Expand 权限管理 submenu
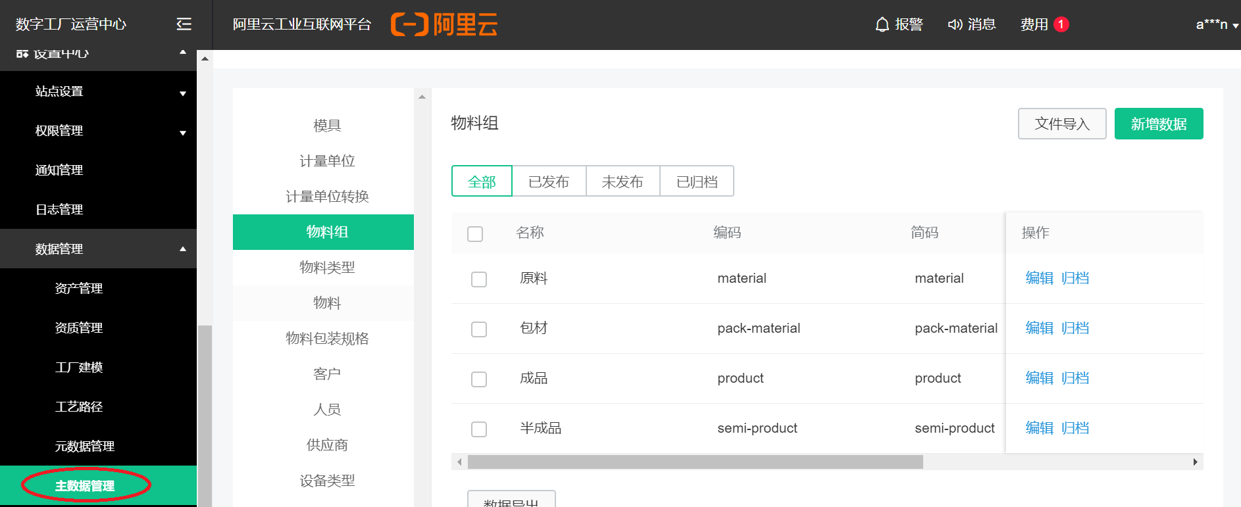Viewport: 1241px width, 507px height. click(x=183, y=133)
